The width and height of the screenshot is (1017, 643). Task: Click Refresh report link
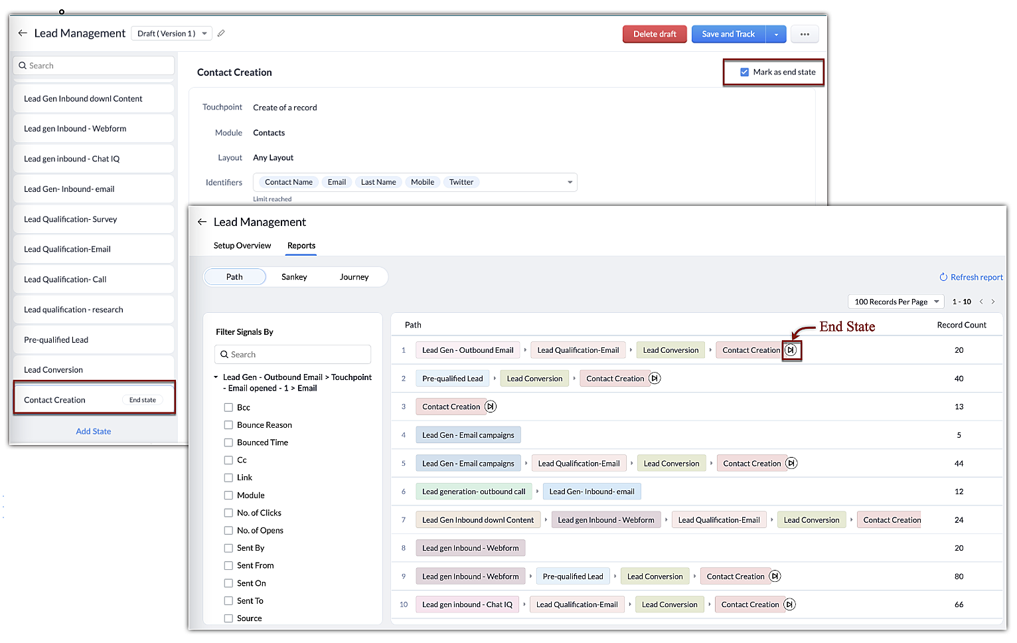pos(977,277)
